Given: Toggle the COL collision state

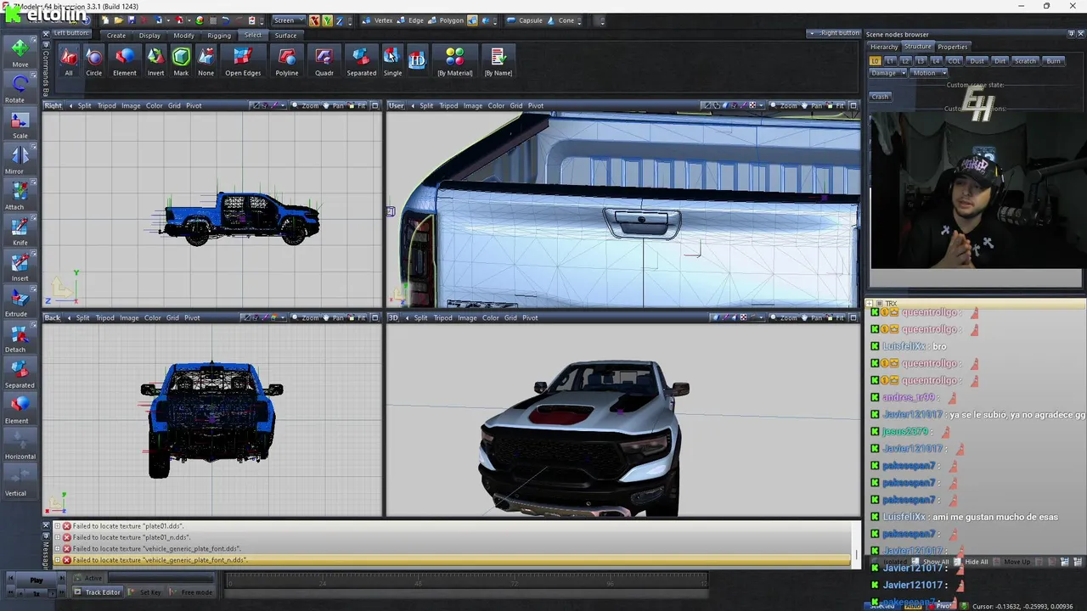Looking at the screenshot, I should pyautogui.click(x=954, y=61).
